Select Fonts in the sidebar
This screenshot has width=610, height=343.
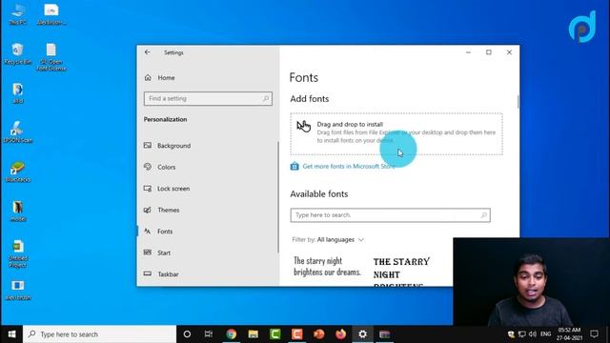[x=165, y=231]
